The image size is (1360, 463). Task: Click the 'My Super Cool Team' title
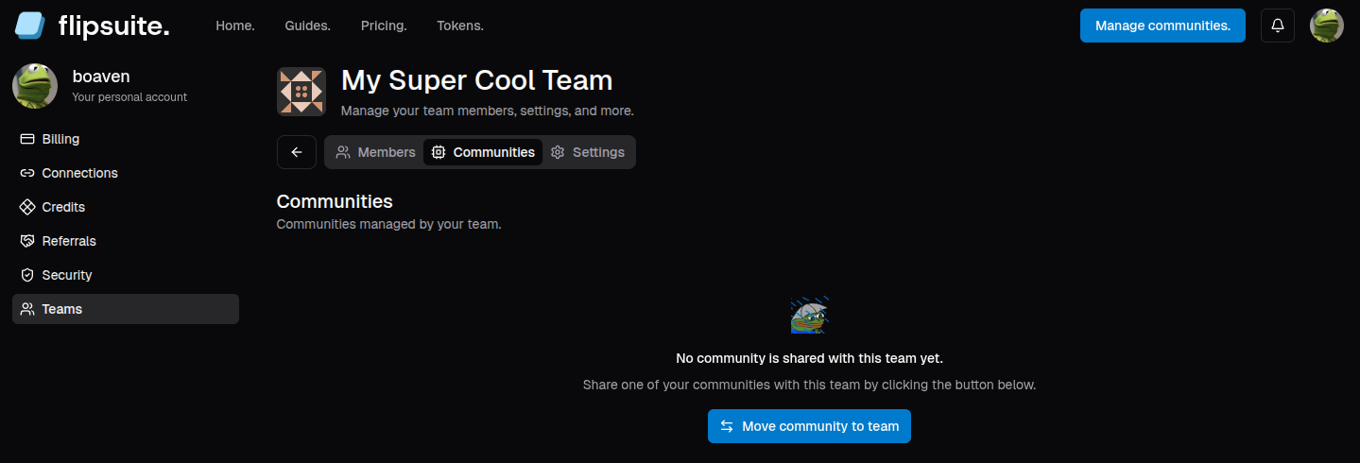click(x=476, y=80)
